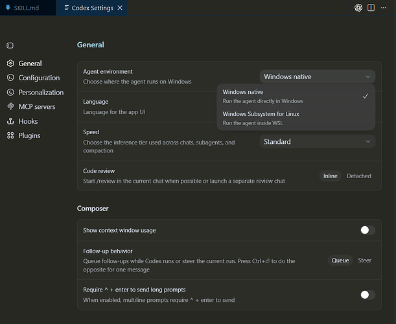The width and height of the screenshot is (396, 324).
Task: Set Follow-up behavior to Steer
Action: [365, 260]
